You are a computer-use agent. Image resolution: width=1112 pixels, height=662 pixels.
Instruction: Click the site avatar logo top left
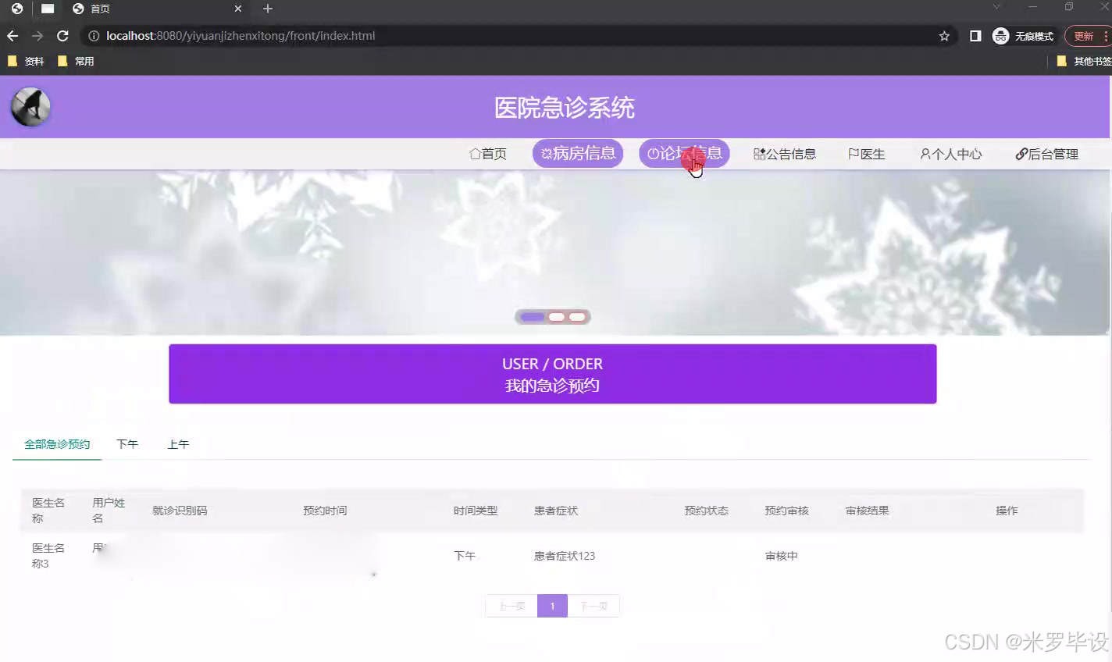tap(29, 105)
